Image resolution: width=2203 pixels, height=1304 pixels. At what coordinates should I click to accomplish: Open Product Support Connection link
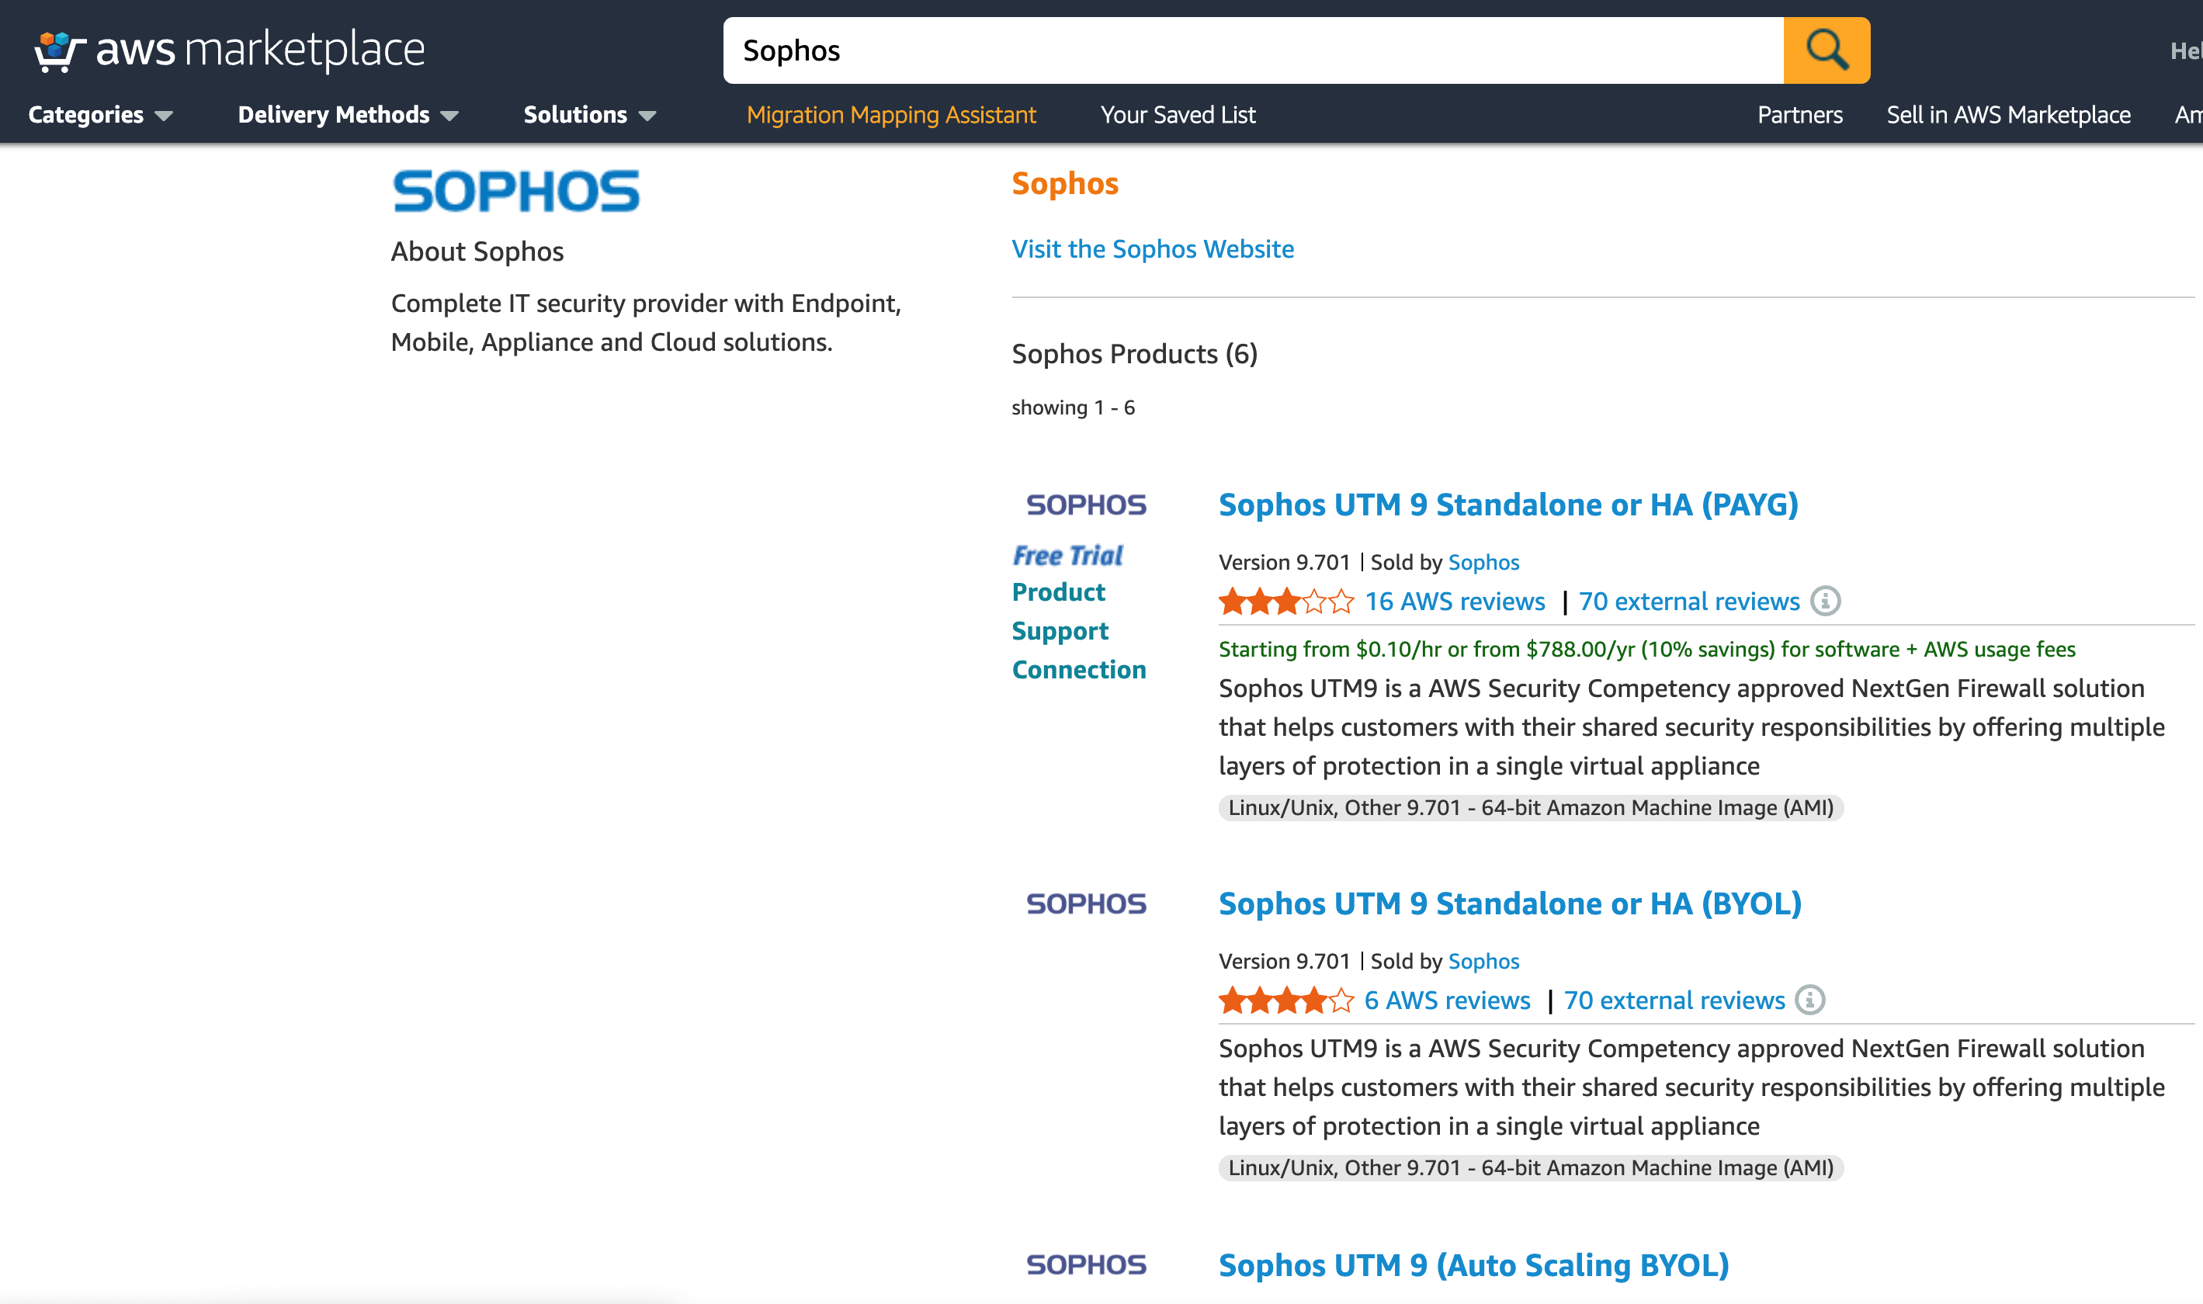[1079, 631]
